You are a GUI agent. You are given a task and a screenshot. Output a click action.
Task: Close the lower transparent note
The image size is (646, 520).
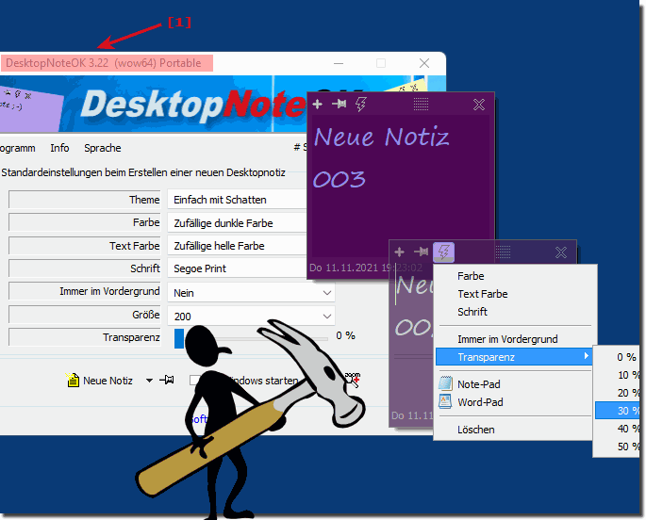click(561, 252)
